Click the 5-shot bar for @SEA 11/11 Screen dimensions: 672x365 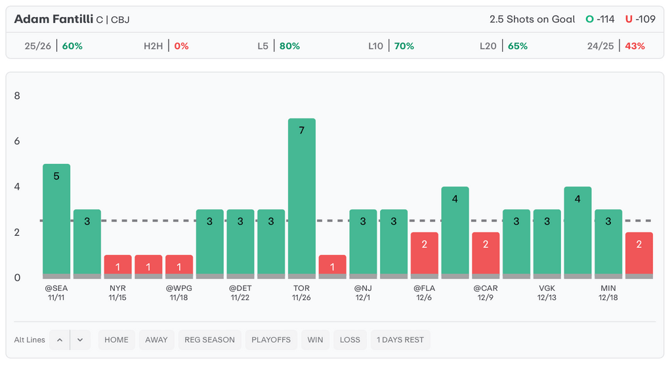[x=56, y=220]
